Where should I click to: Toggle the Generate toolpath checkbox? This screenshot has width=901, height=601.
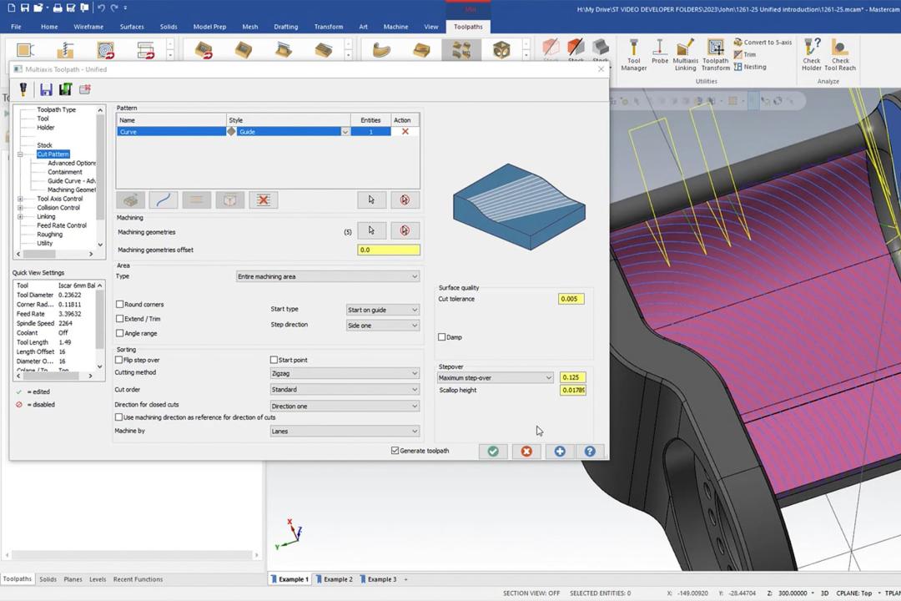tap(395, 450)
